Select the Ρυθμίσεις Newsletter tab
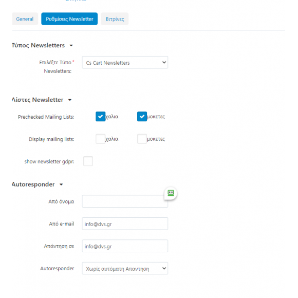Viewport: 298px width, 298px height. [69, 19]
